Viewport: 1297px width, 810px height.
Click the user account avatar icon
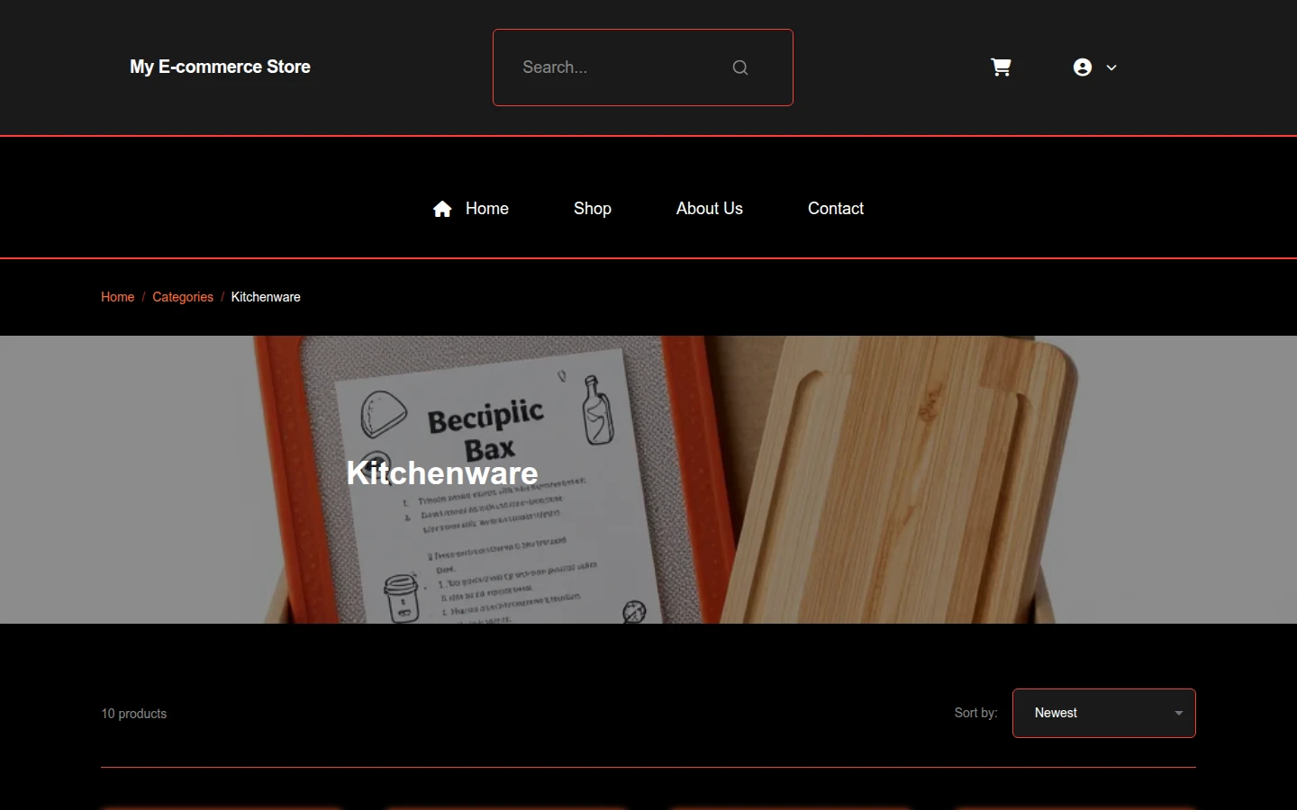(1083, 67)
